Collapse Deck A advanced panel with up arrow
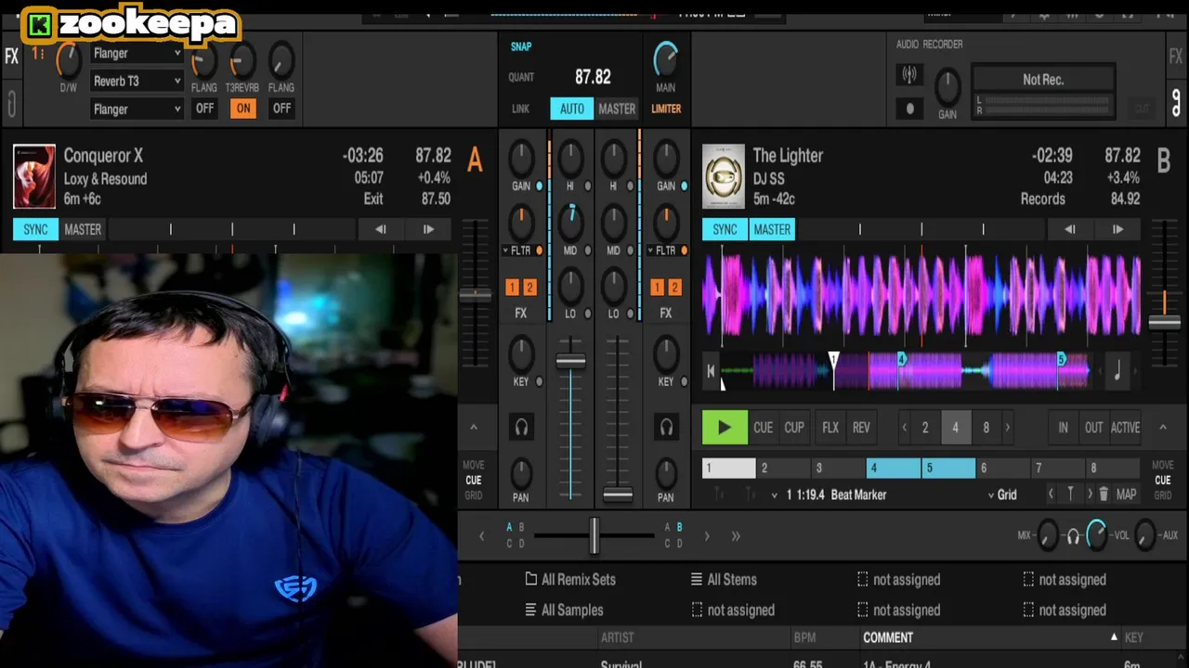Viewport: 1189px width, 668px height. click(473, 427)
